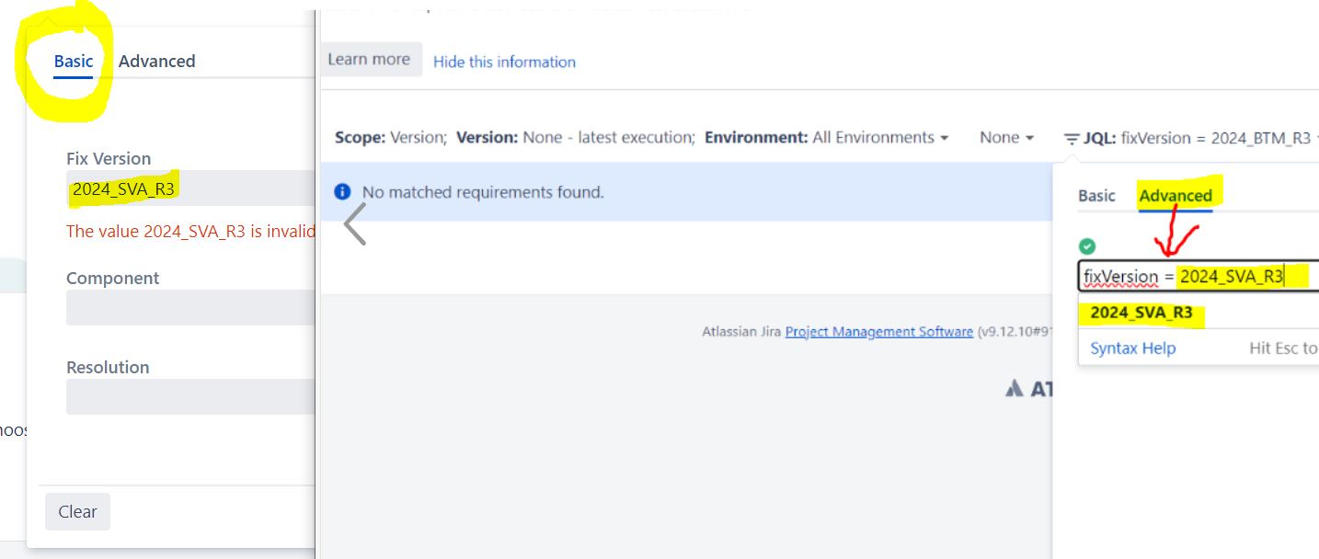This screenshot has height=559, width=1319.
Task: Click the blue info icon beside the message
Action: 342,191
